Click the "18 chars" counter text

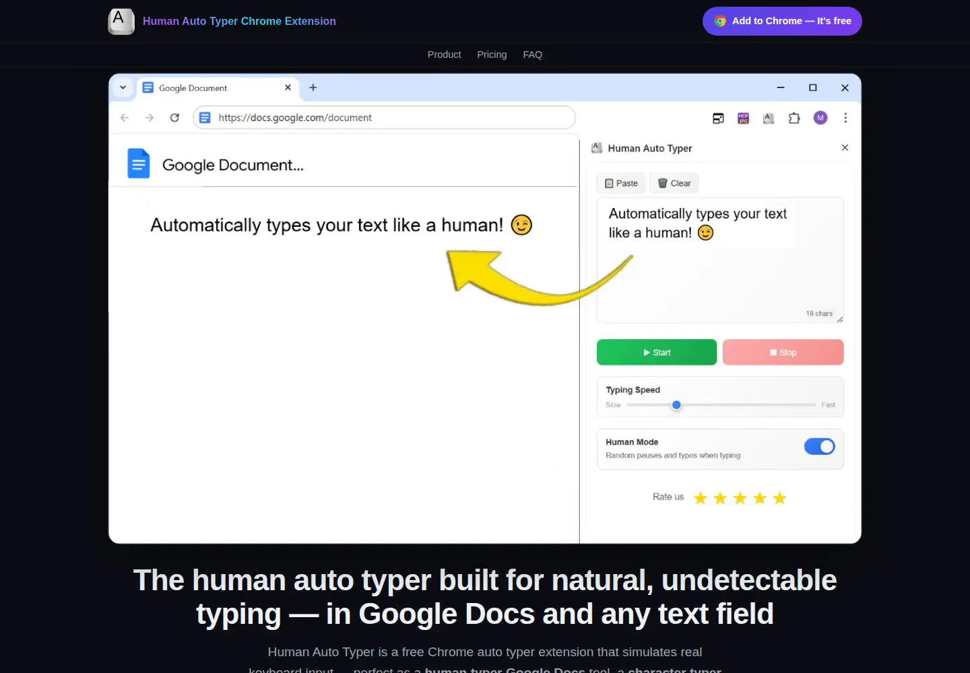(x=819, y=314)
